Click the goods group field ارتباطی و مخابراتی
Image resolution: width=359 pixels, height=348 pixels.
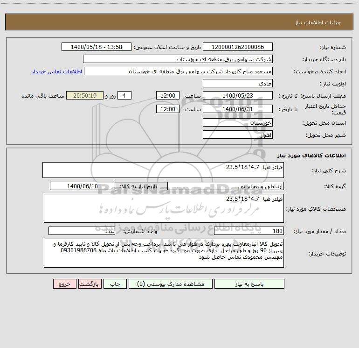tap(226, 186)
